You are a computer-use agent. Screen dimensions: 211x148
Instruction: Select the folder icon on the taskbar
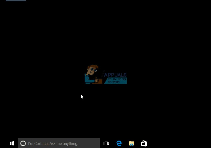coord(131,143)
